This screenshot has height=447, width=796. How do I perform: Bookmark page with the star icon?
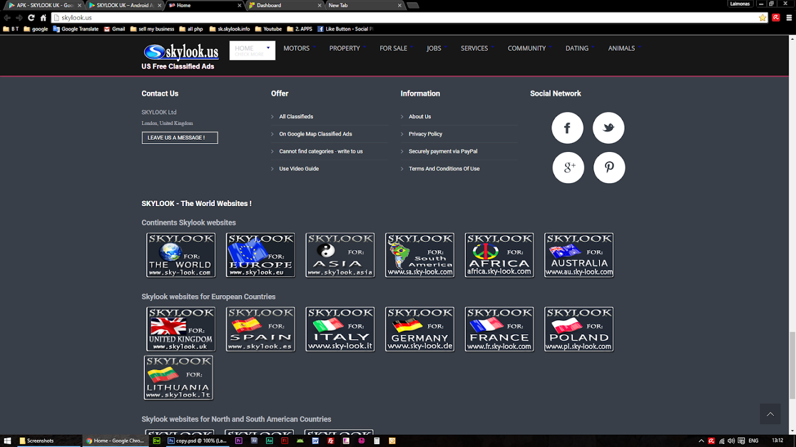coord(762,18)
